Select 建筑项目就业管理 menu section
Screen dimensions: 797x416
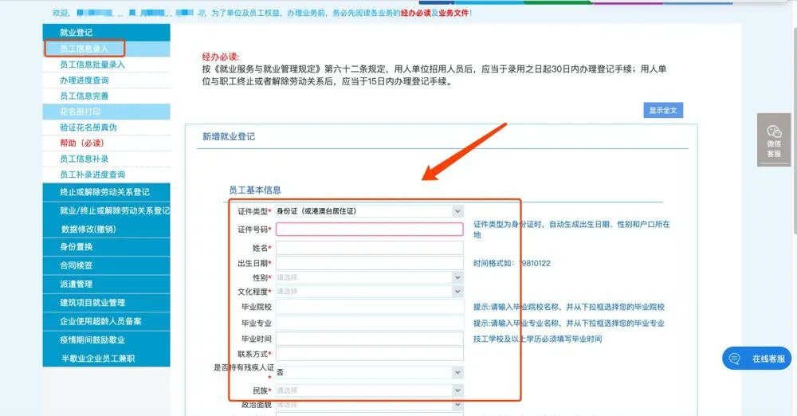(x=107, y=303)
